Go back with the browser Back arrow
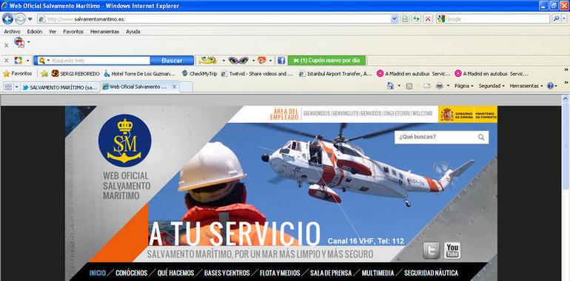The width and height of the screenshot is (570, 281). point(7,18)
